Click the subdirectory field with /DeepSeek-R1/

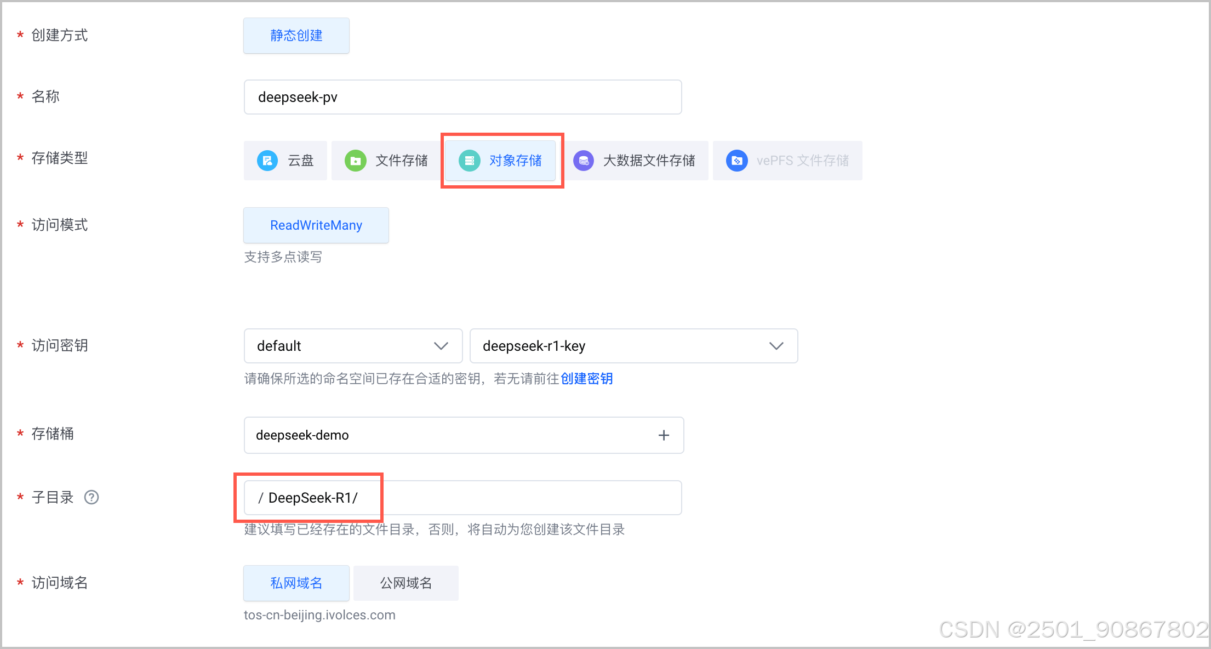click(462, 498)
